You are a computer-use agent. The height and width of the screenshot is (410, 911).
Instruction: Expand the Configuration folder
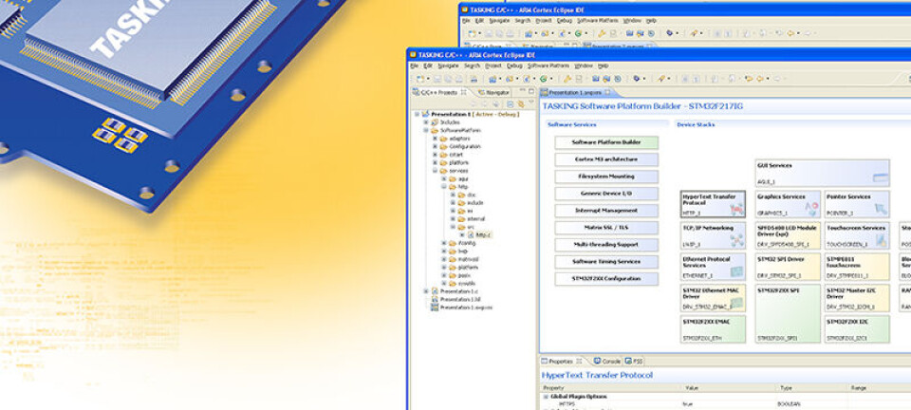coord(436,147)
